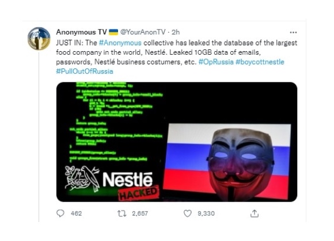Open the 2h tweet timestamp

tap(176, 32)
